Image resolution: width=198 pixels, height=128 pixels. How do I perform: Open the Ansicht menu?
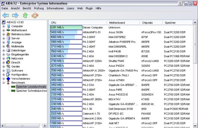click(15, 8)
